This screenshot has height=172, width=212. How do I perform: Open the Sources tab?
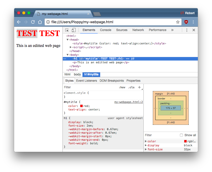(122, 30)
